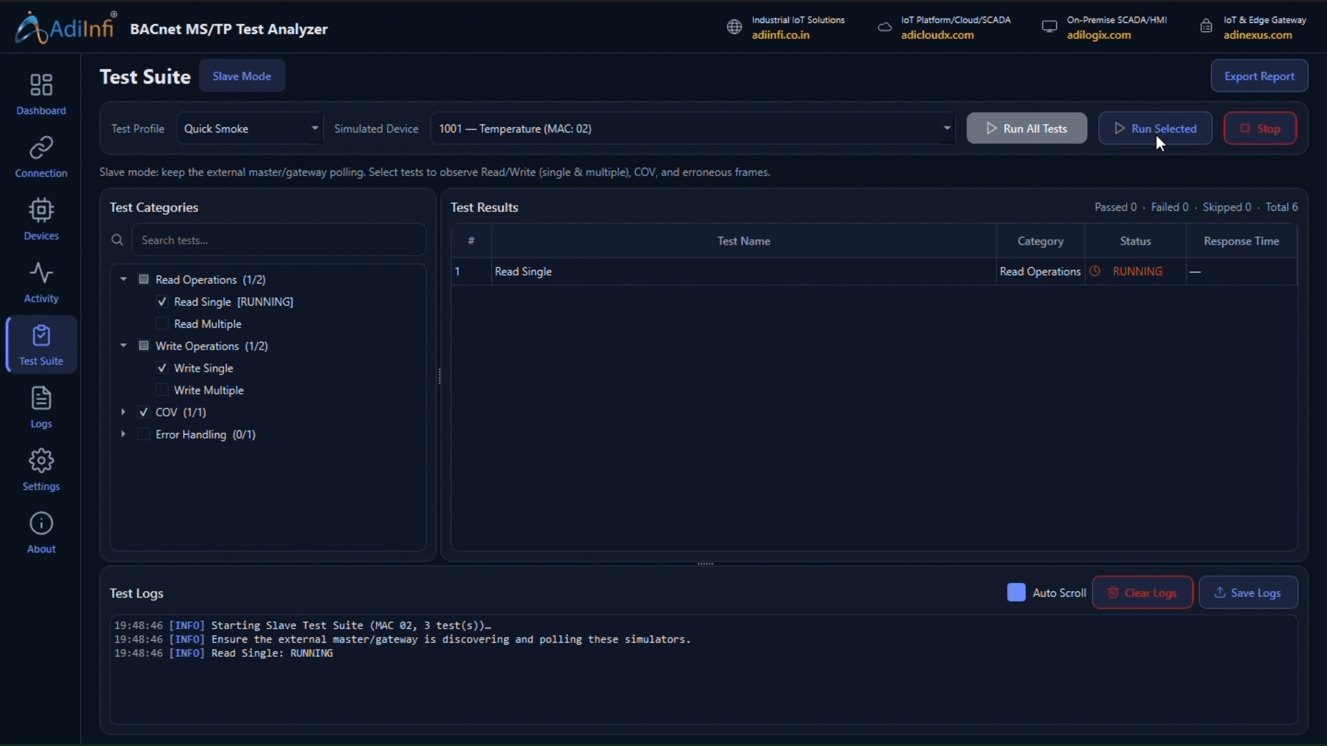Expand the COV tree group
Image resolution: width=1327 pixels, height=746 pixels.
124,412
